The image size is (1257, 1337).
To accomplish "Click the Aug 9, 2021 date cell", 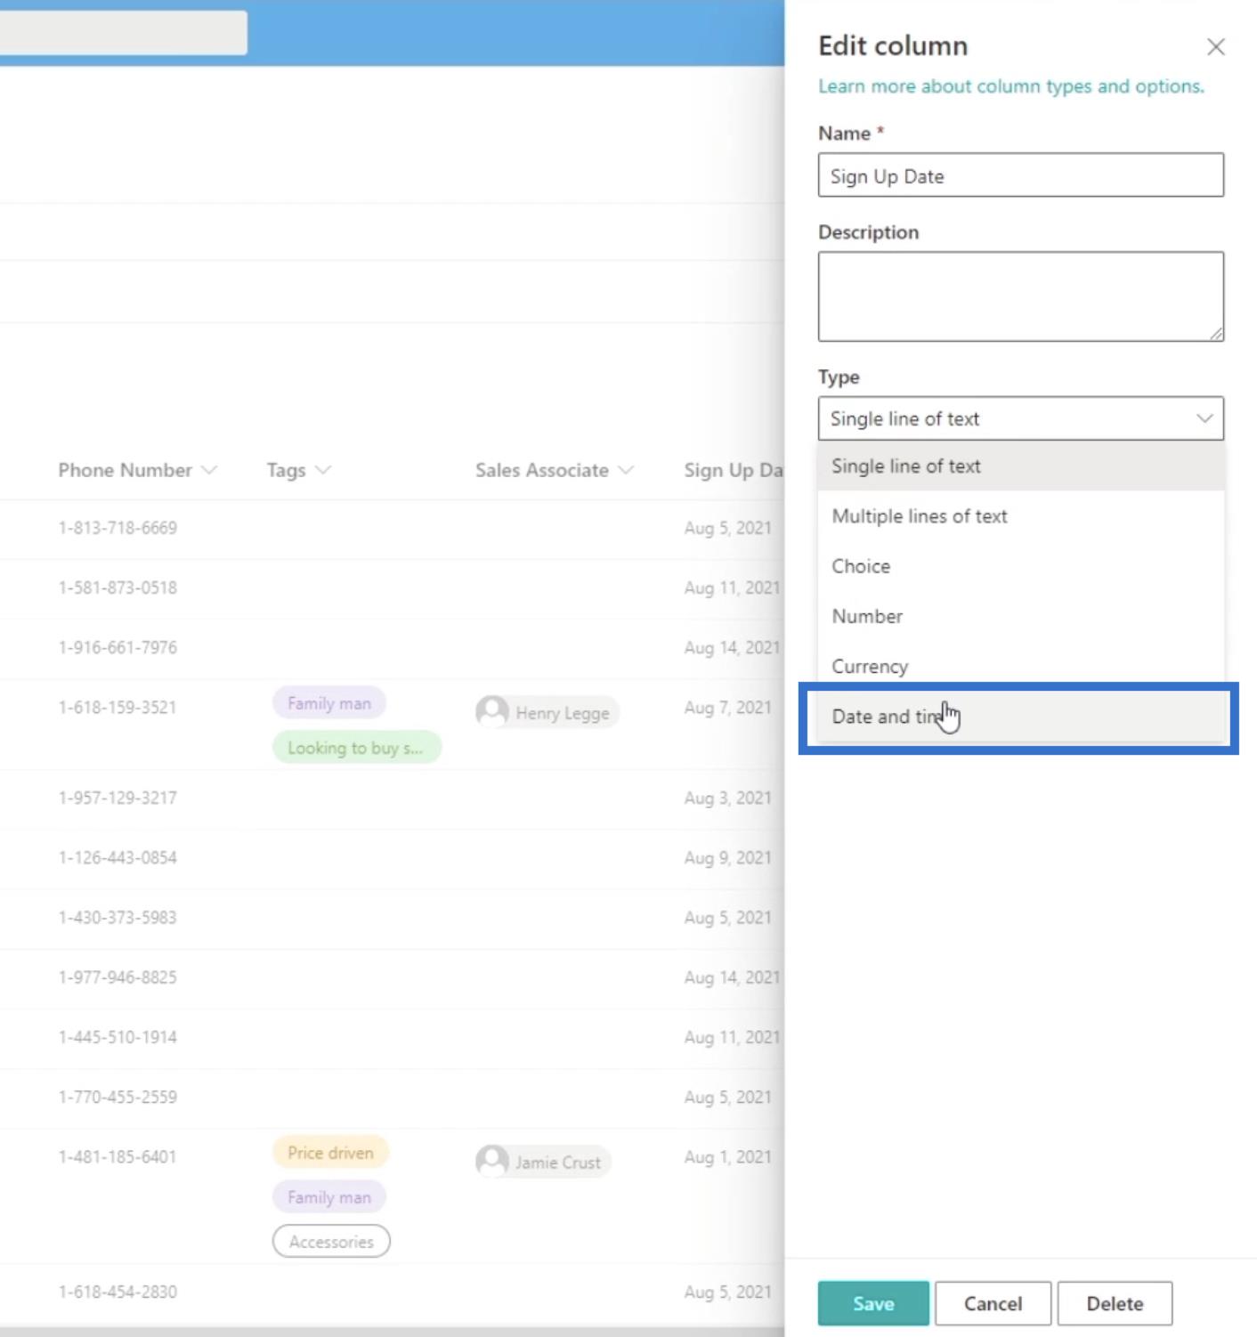I will 727,857.
